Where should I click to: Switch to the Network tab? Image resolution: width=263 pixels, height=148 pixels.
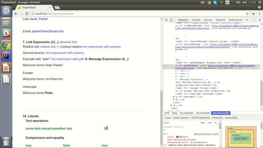tap(220, 20)
